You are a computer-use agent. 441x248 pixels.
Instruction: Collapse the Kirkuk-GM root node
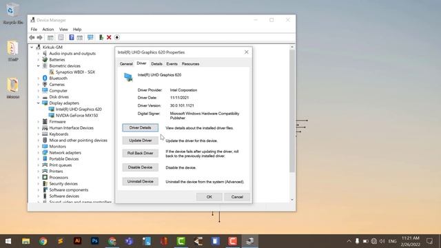(x=32, y=48)
